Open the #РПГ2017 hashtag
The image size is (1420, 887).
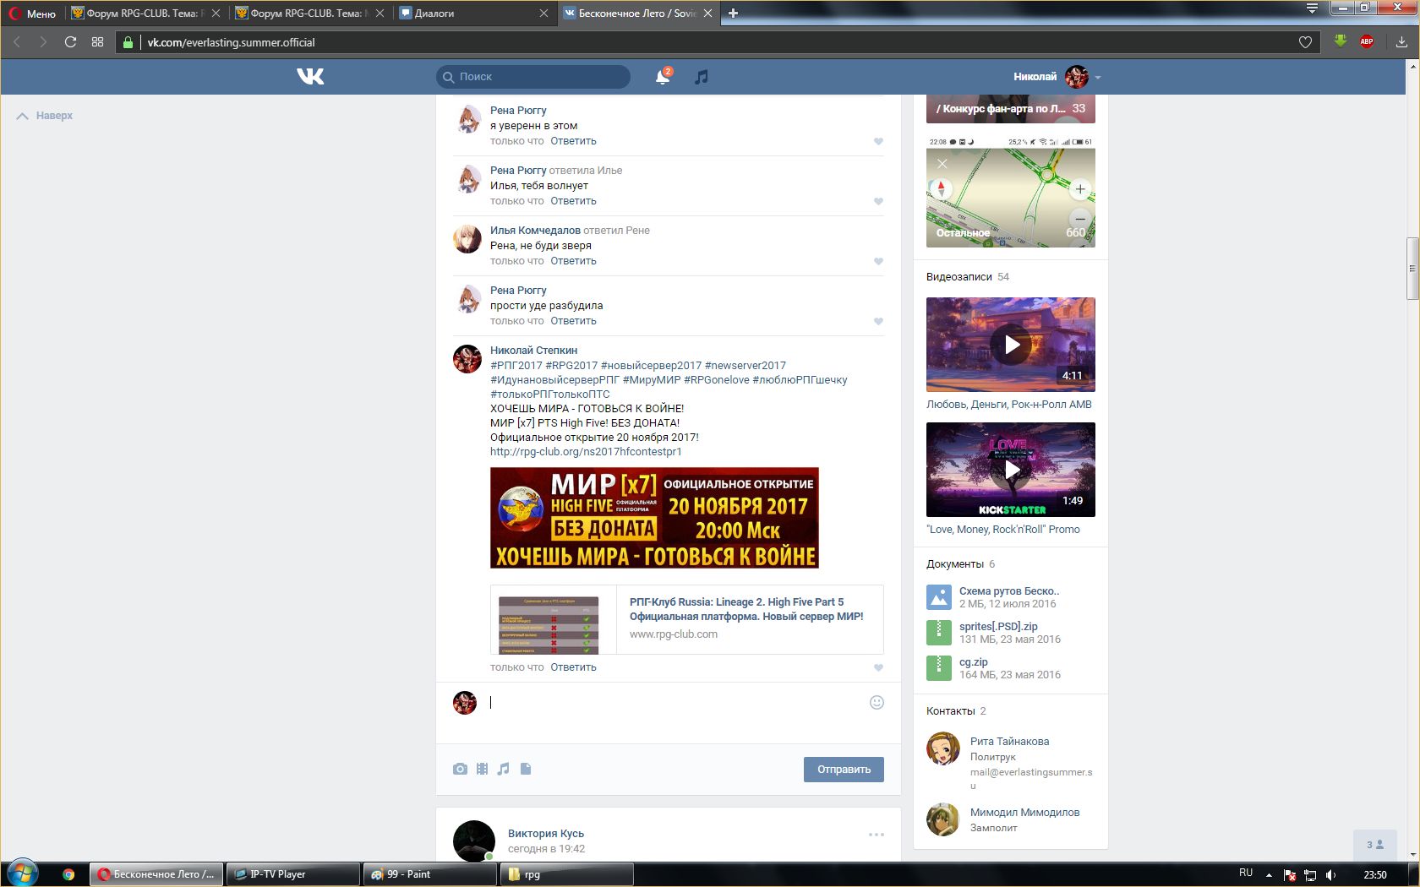[x=516, y=366]
